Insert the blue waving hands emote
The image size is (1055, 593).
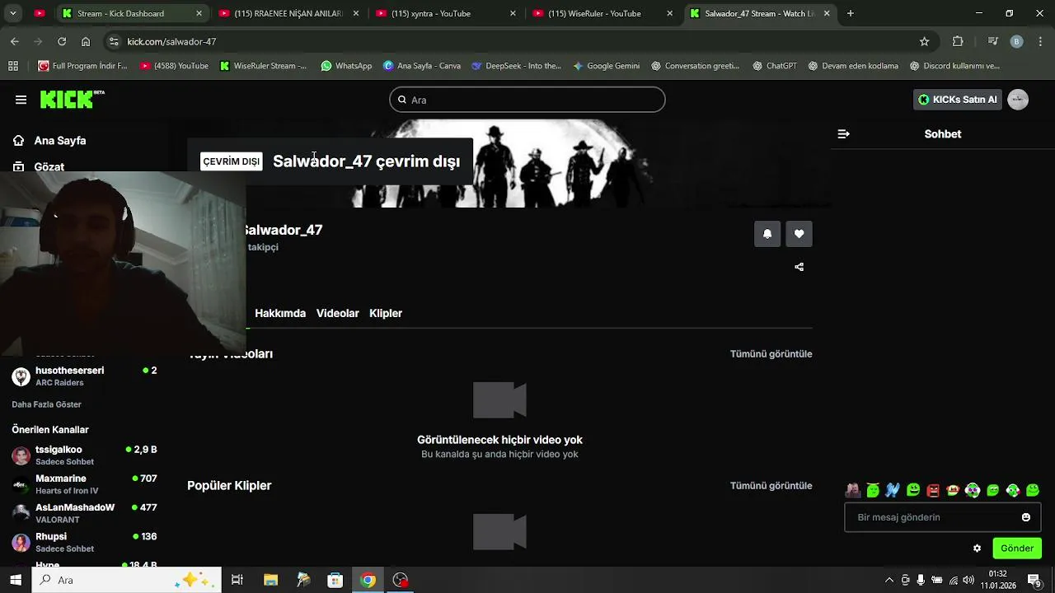click(893, 491)
